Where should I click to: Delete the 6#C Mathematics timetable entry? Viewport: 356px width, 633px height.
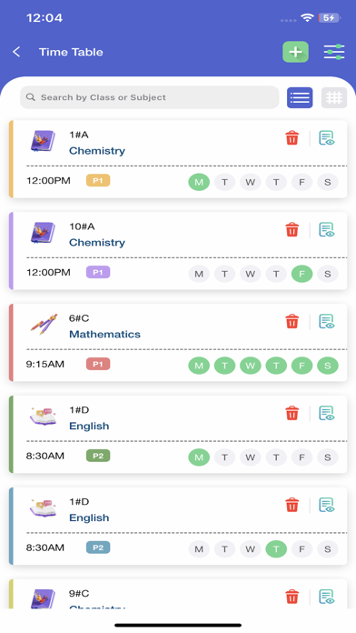pos(292,322)
